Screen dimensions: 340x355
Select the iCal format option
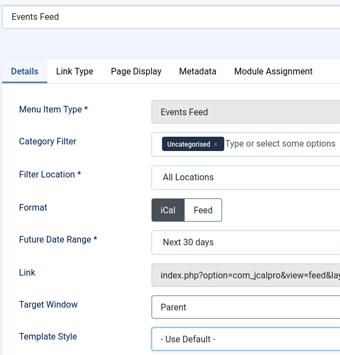168,210
